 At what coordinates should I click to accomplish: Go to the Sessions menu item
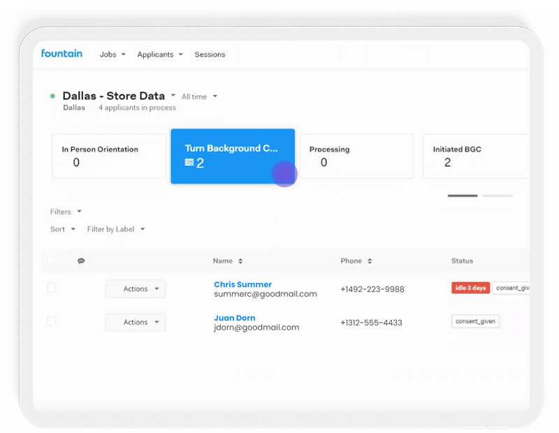pos(210,54)
